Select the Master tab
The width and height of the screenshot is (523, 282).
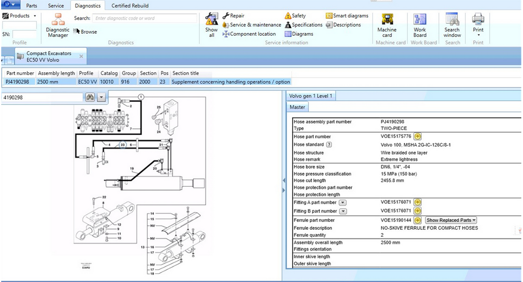tap(297, 107)
